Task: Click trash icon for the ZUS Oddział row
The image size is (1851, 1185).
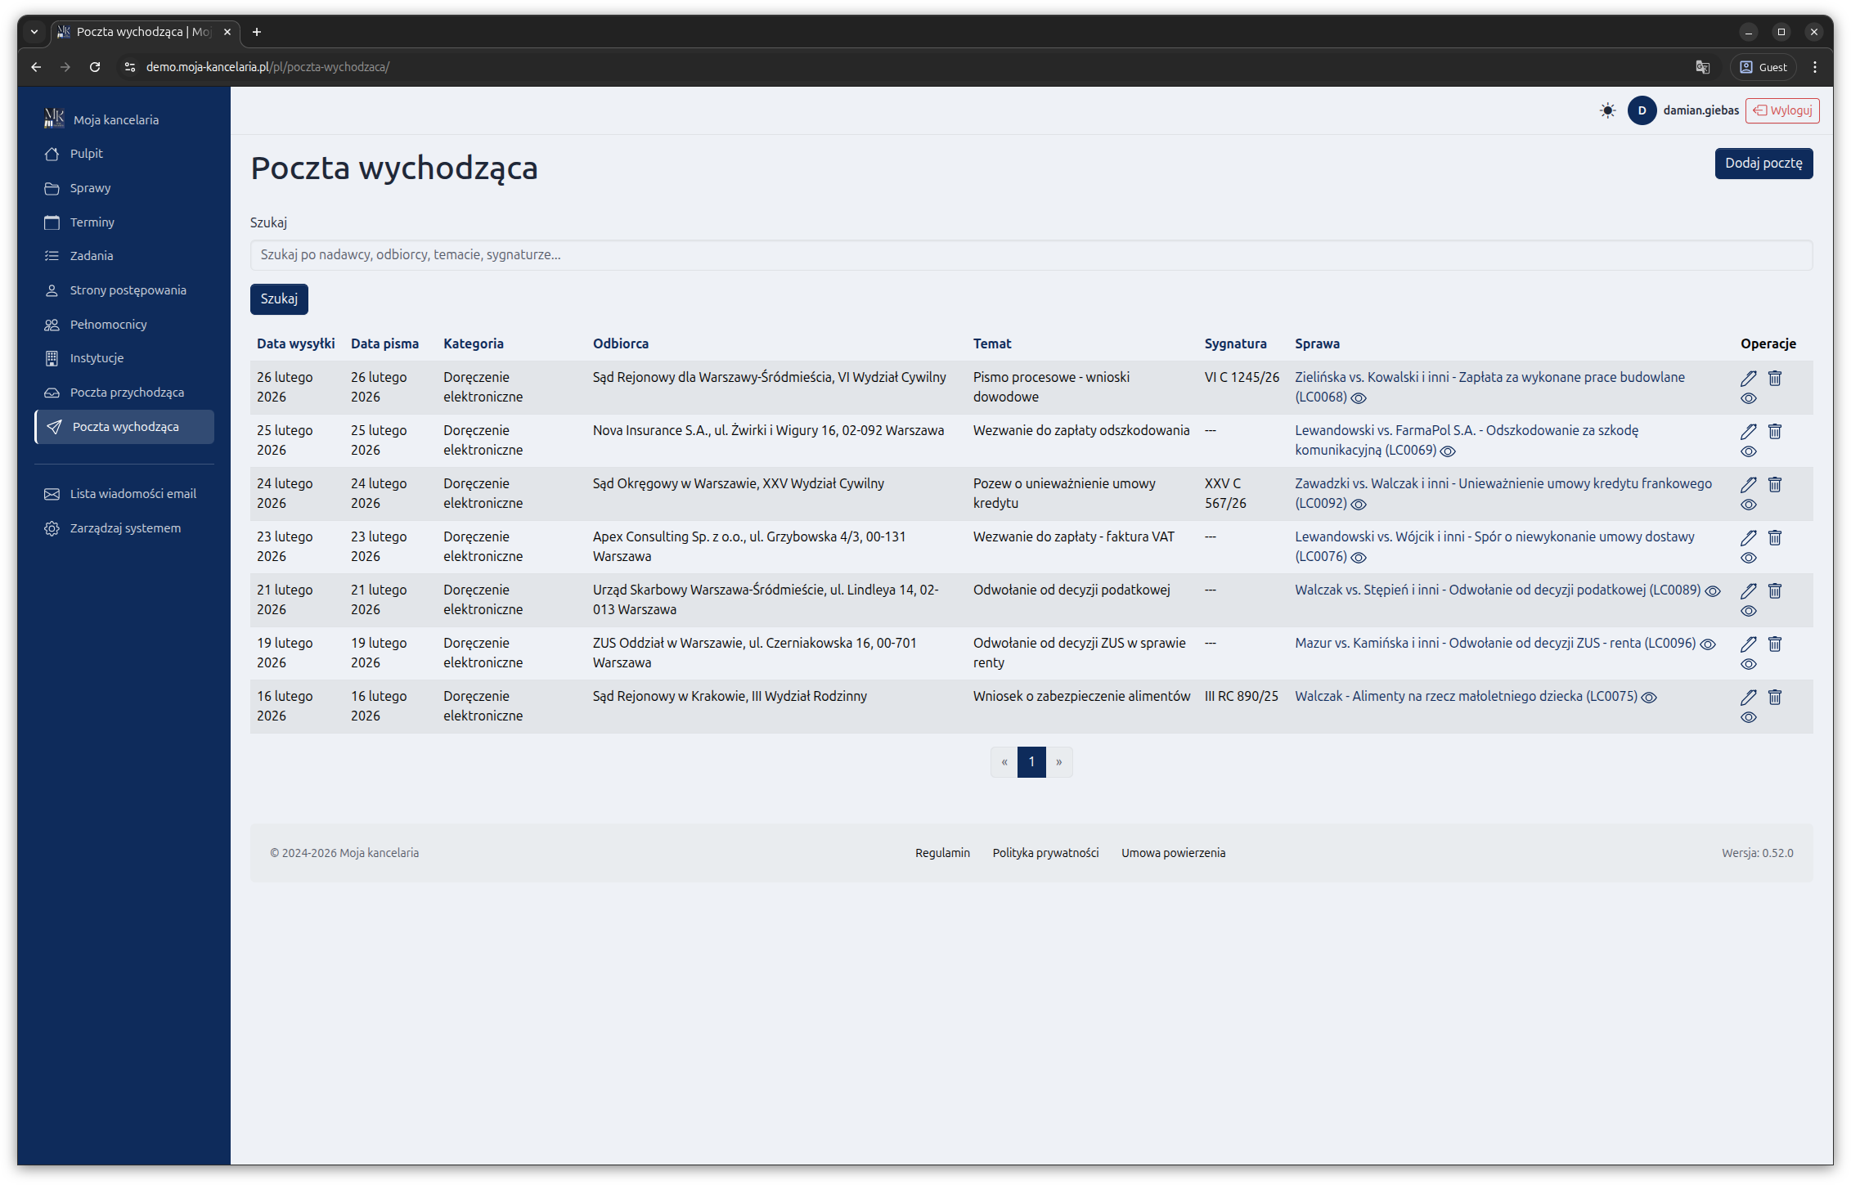Action: point(1774,644)
